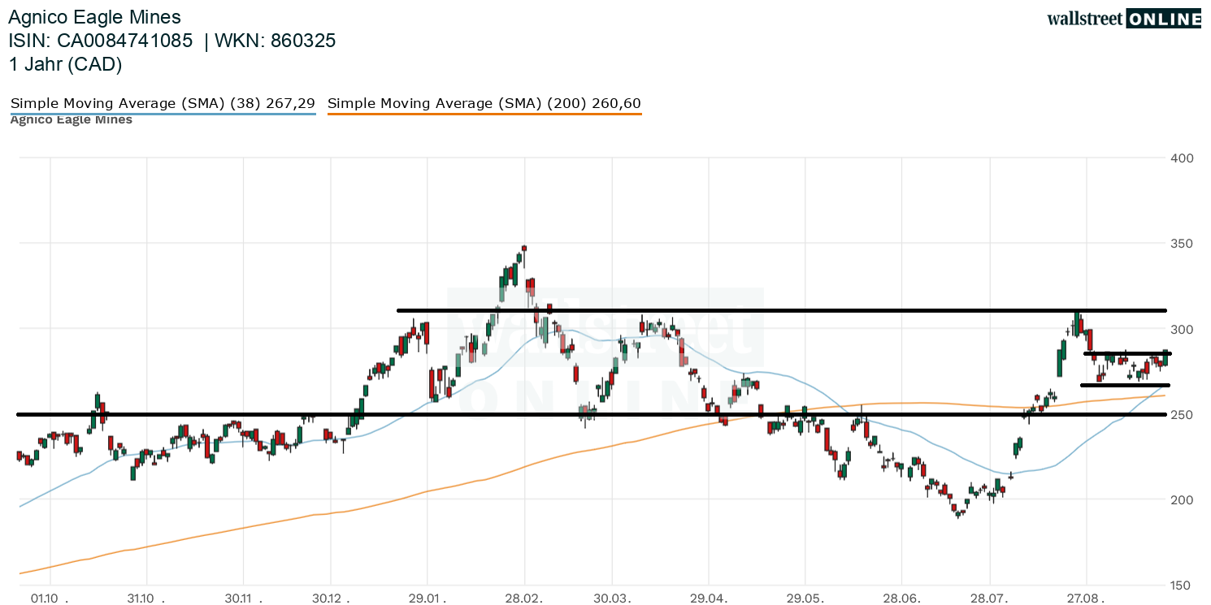The image size is (1211, 605).
Task: Toggle the Simple Moving Average (SMA) (200) legend entry
Action: [484, 103]
